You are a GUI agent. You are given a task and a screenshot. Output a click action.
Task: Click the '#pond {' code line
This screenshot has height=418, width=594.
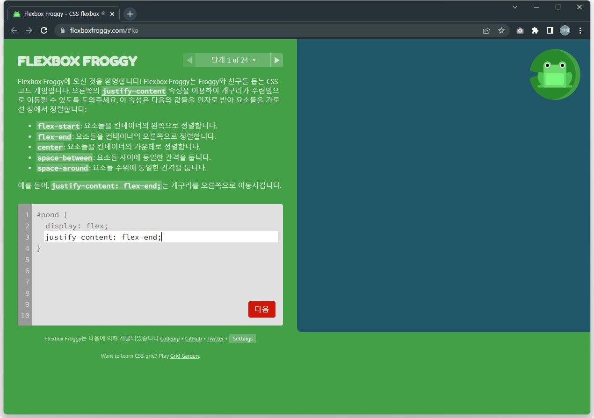(52, 215)
